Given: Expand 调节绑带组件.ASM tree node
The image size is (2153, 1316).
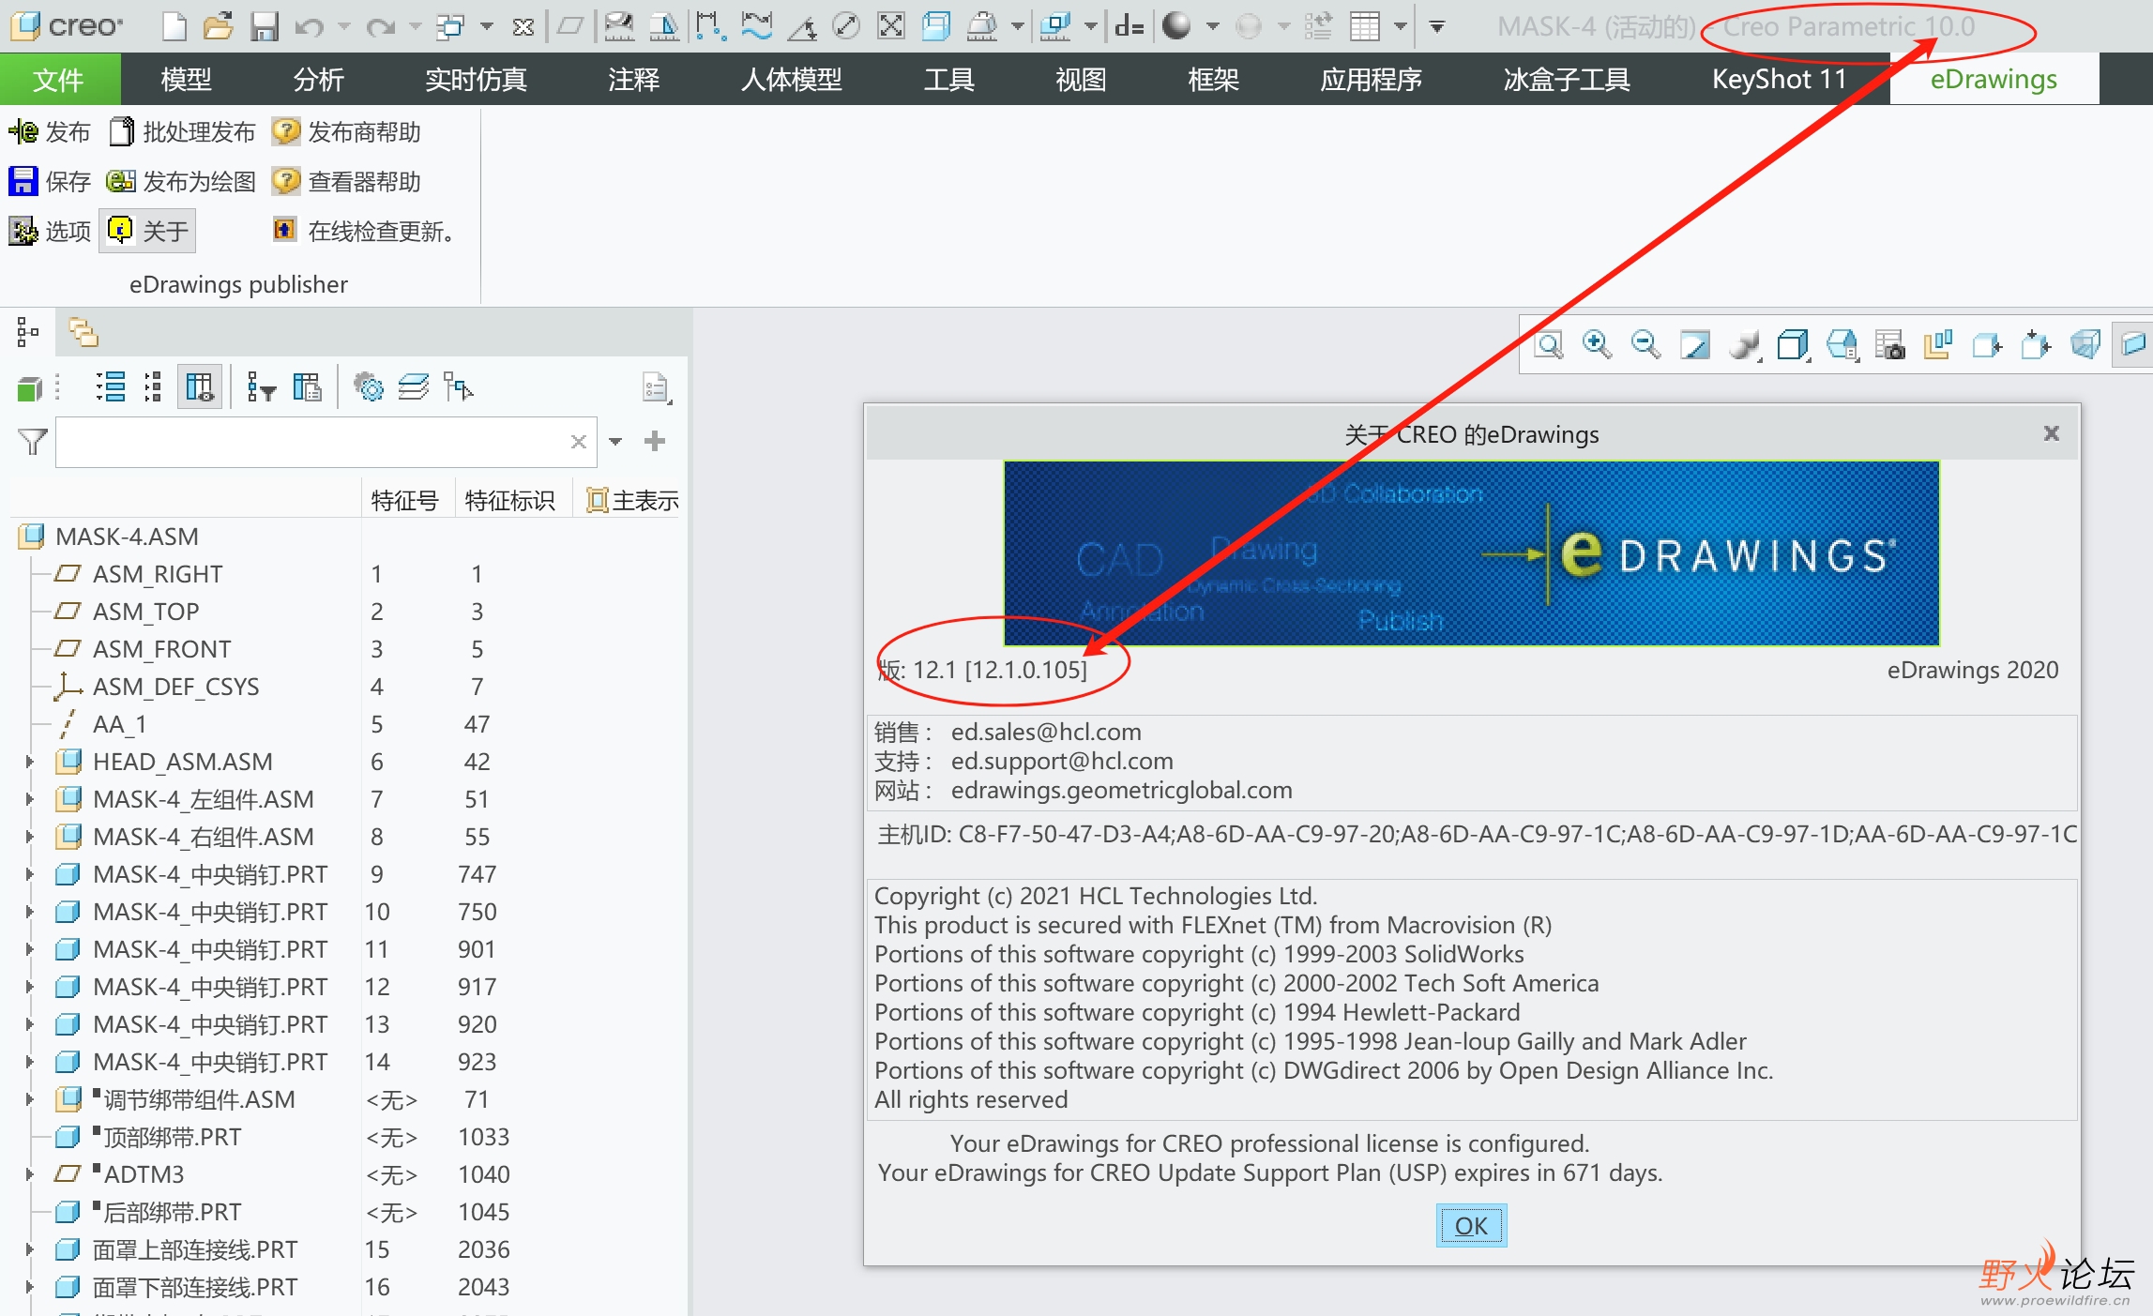Looking at the screenshot, I should point(29,1099).
